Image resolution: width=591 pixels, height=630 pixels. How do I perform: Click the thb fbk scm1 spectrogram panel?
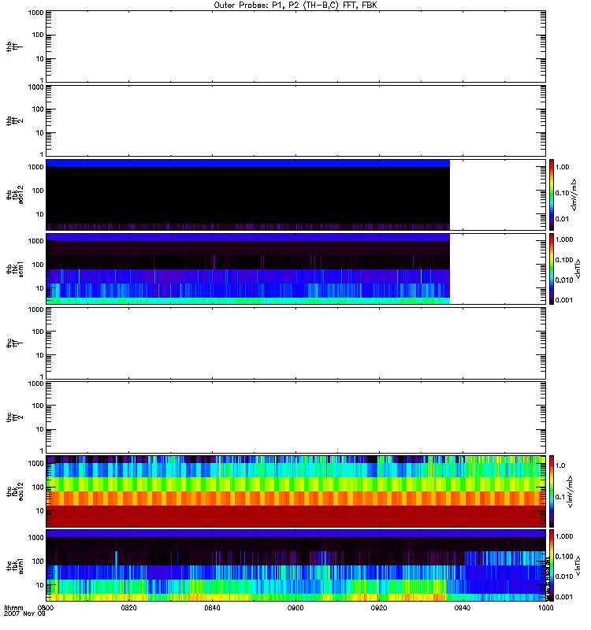click(x=296, y=269)
